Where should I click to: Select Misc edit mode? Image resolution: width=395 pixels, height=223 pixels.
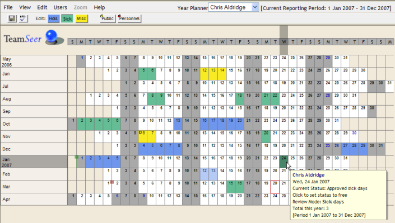[81, 18]
